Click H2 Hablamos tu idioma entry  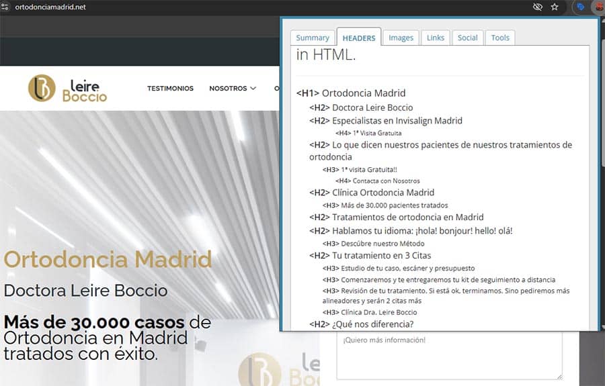coord(411,231)
